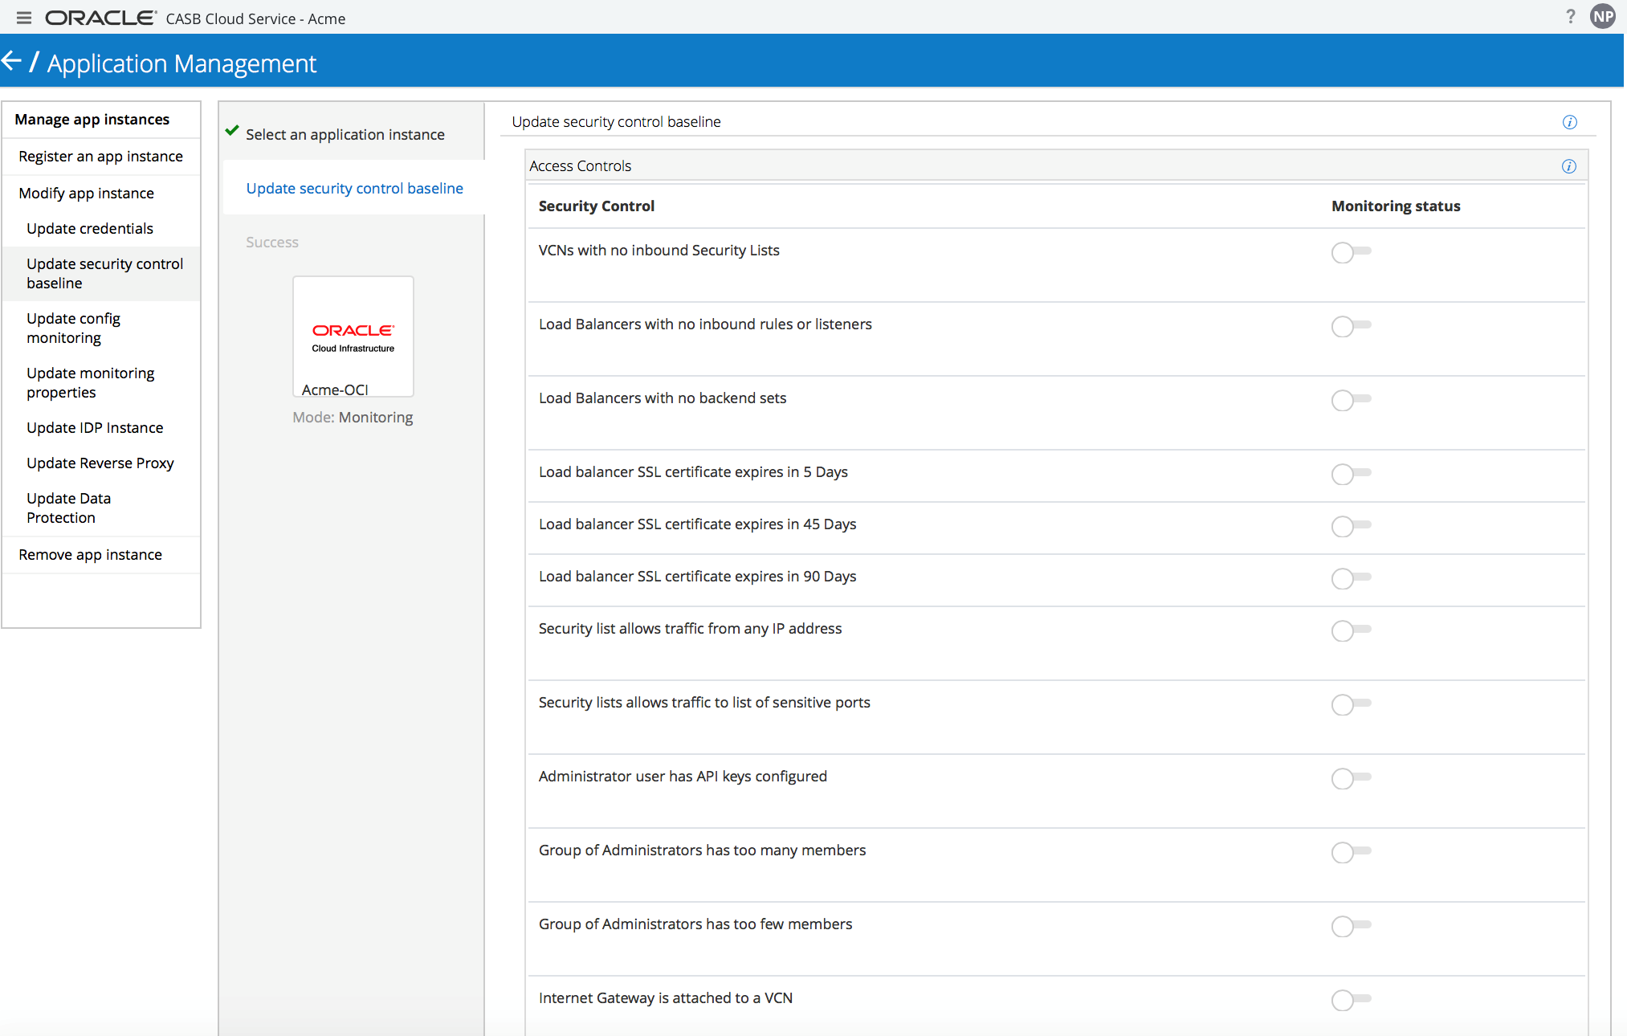Select the Acme-OCI Oracle Cloud Infrastructure tile

tap(353, 336)
